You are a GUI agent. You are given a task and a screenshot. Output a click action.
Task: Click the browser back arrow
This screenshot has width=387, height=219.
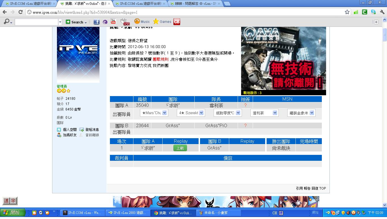(x=5, y=12)
